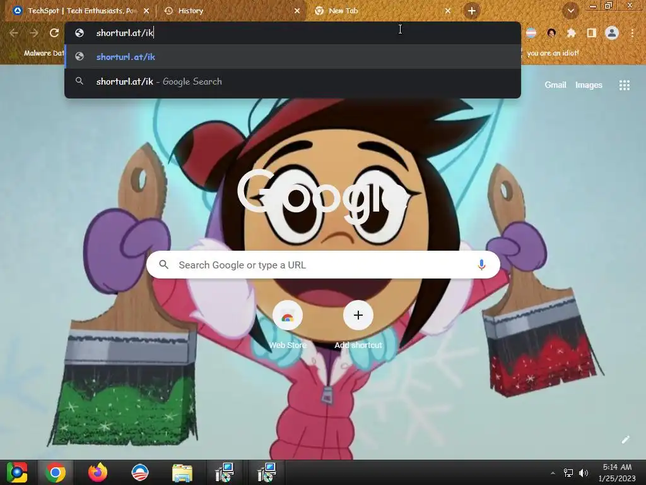Click the striped flag extension icon
The height and width of the screenshot is (485, 646).
531,33
